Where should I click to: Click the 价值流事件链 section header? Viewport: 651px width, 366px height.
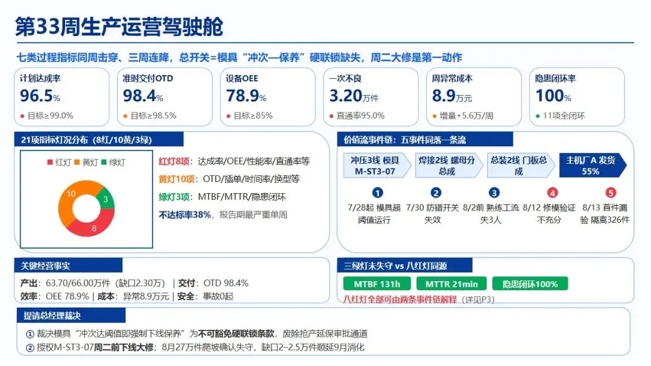[x=425, y=140]
